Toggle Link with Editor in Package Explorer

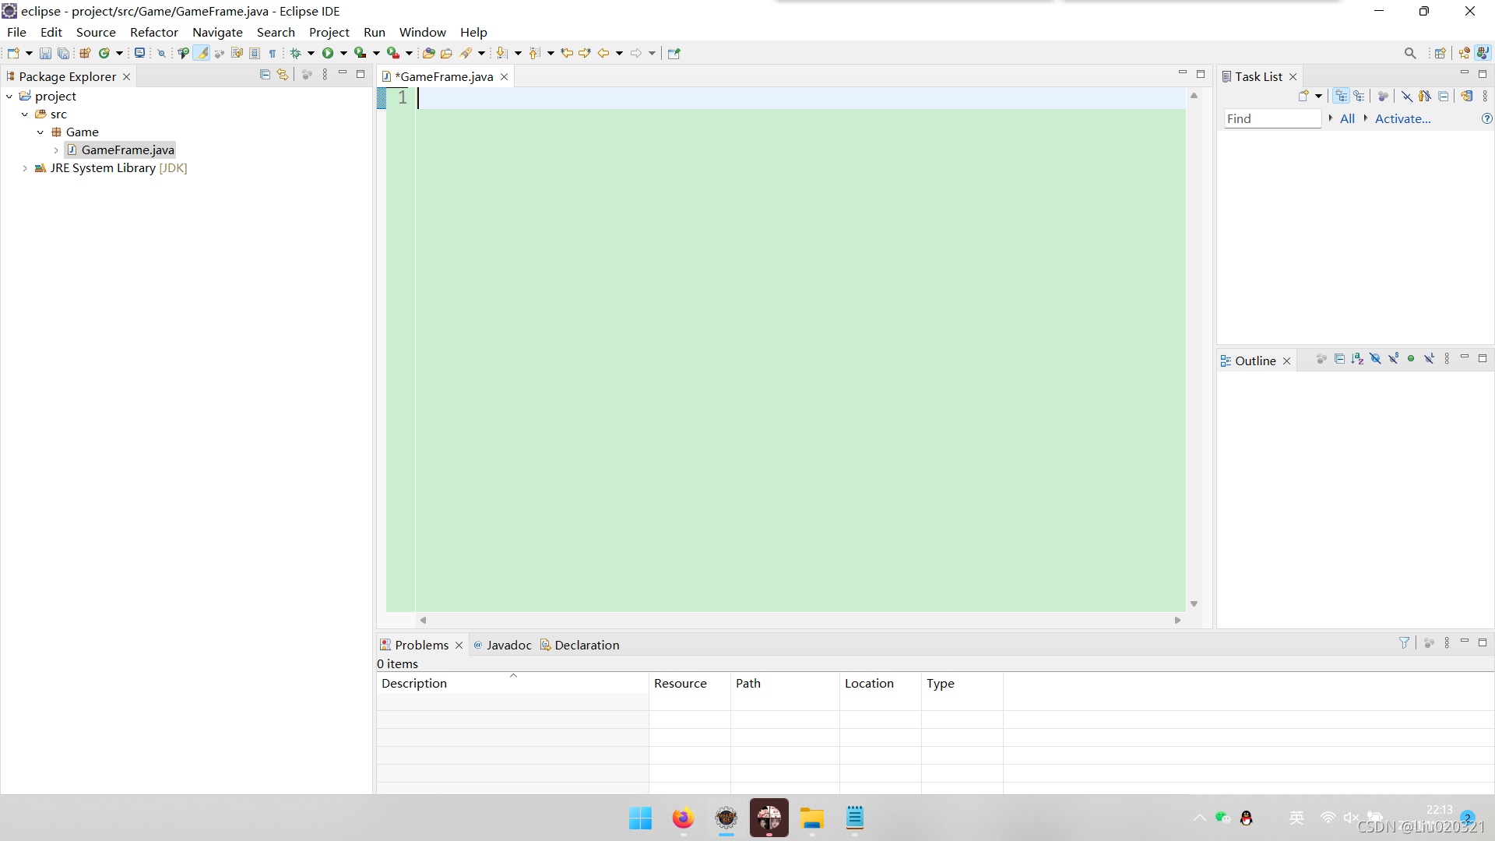[x=283, y=74]
